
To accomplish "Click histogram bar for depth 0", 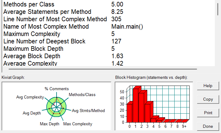I will 129,113.
